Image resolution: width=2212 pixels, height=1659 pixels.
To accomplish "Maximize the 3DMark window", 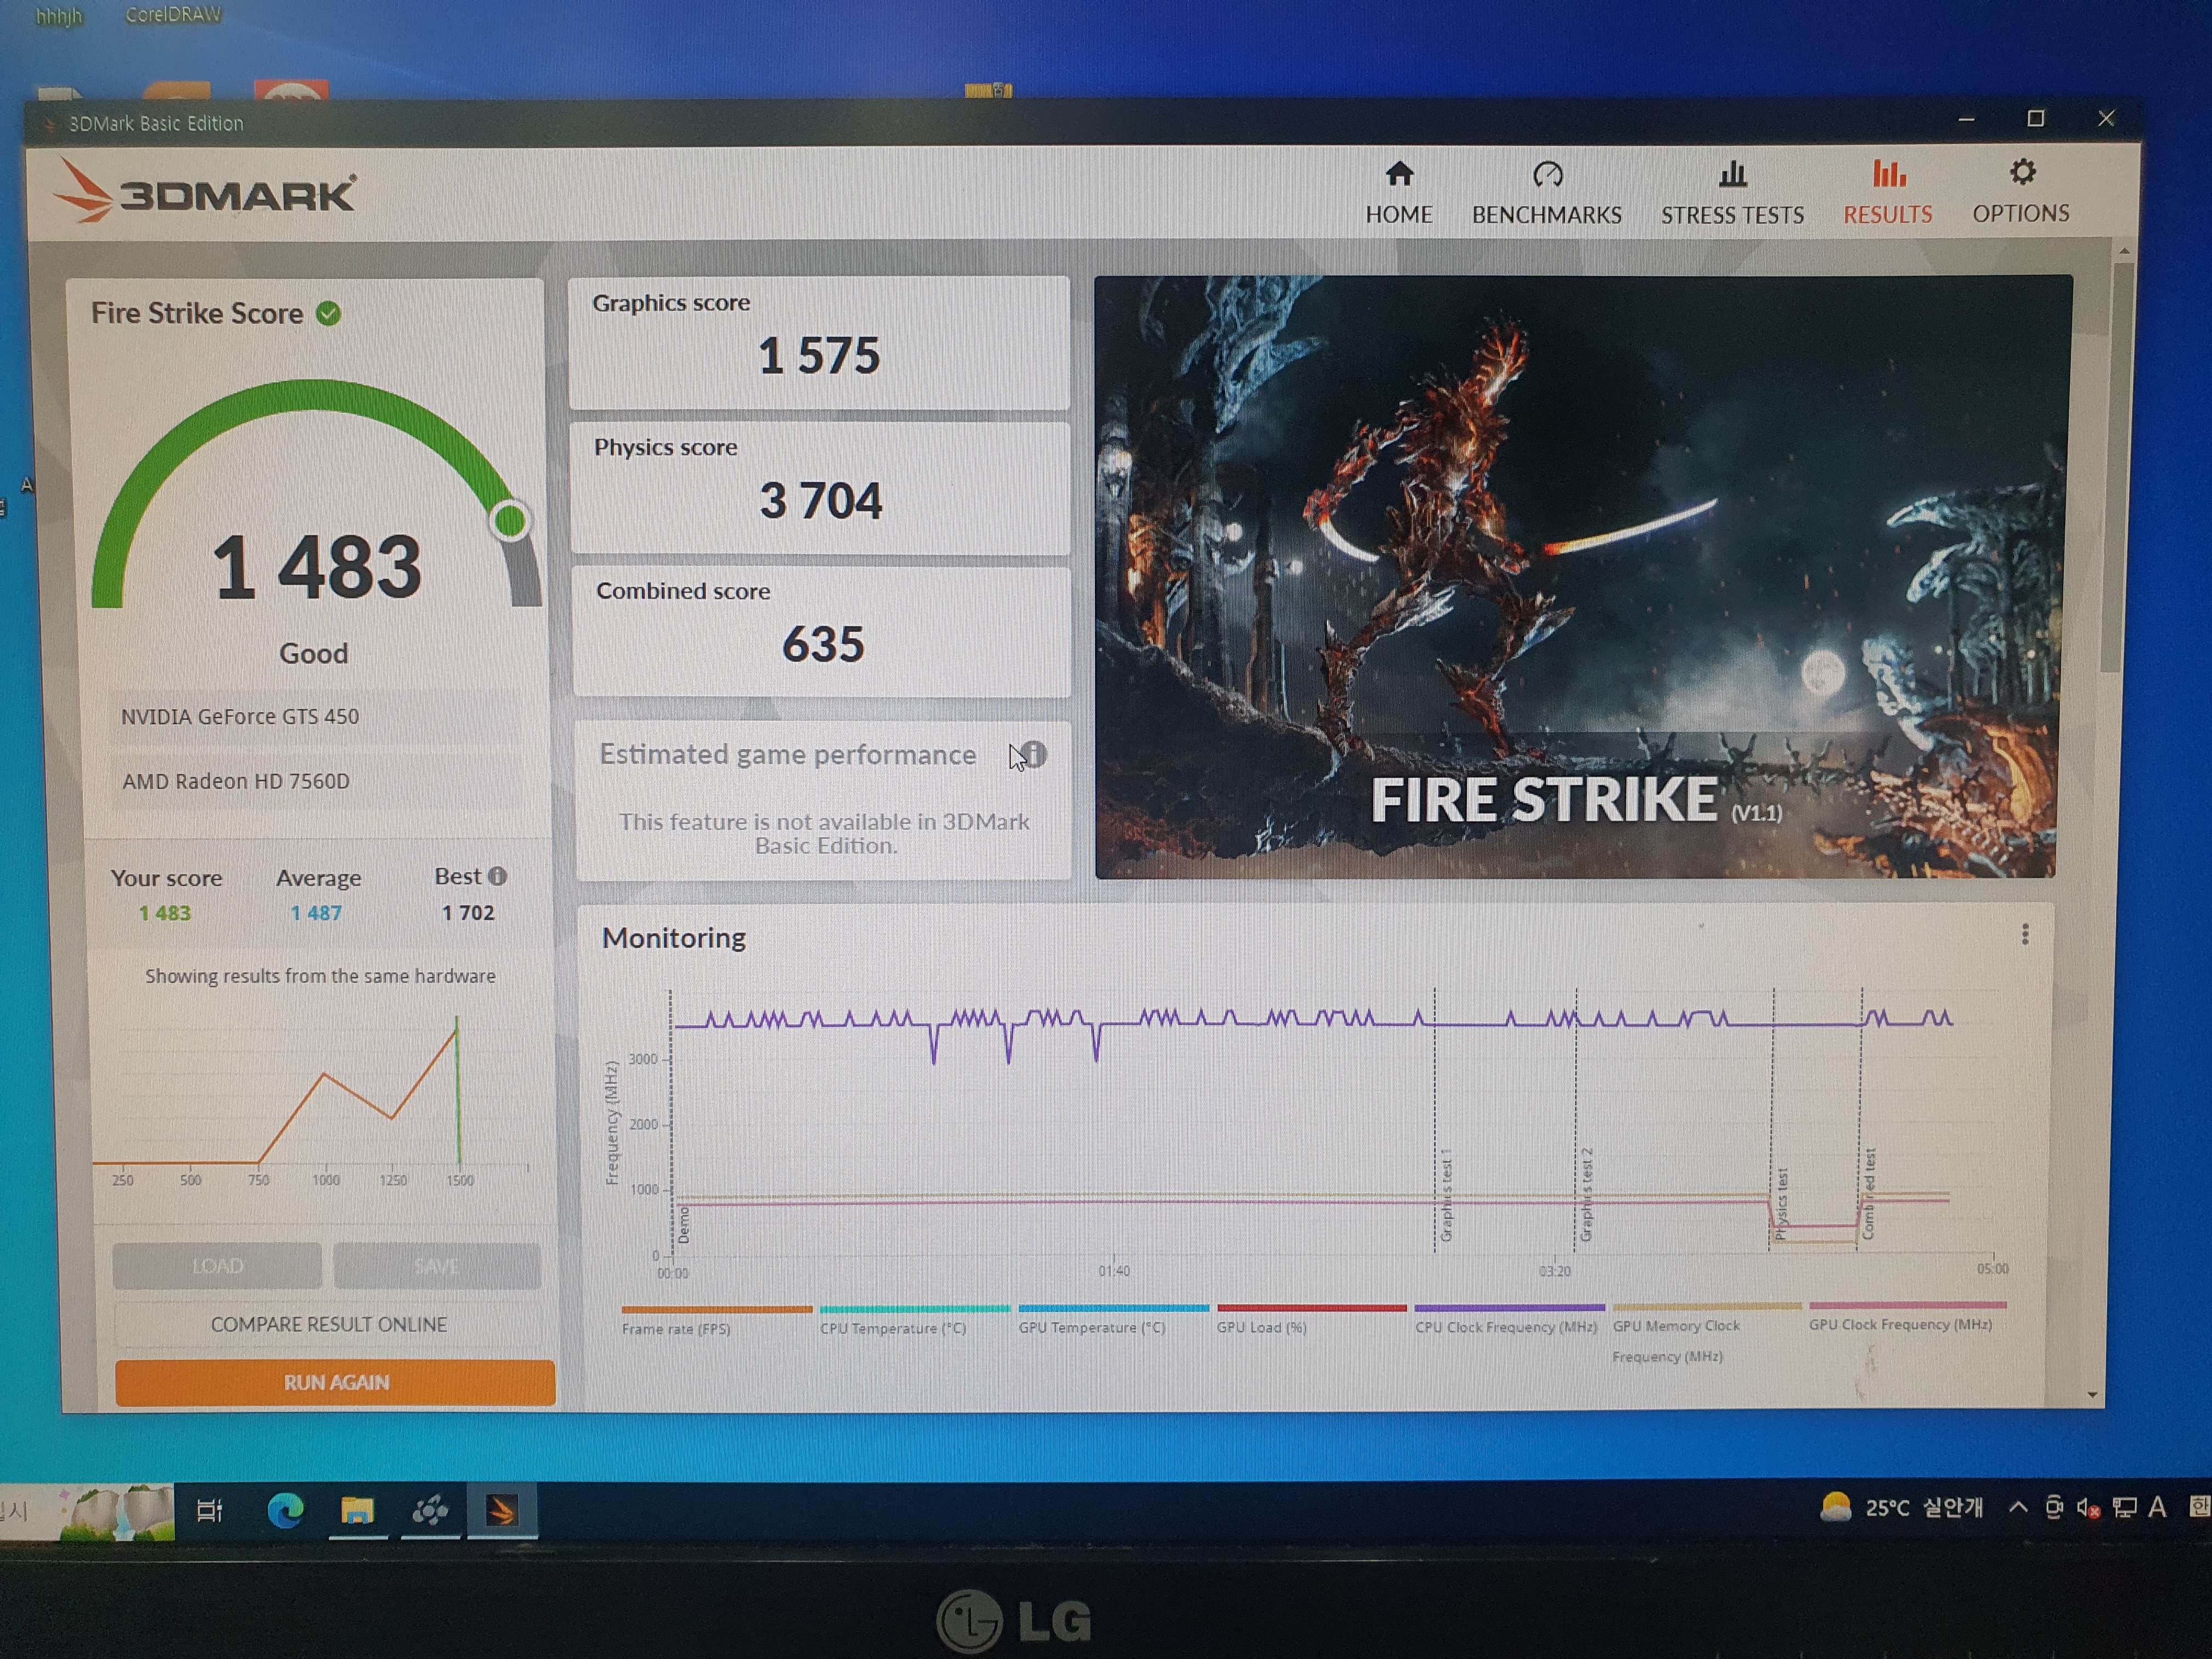I will click(x=2035, y=119).
